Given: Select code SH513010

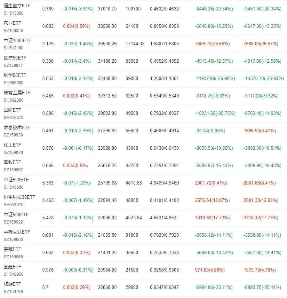Looking at the screenshot, I should pyautogui.click(x=14, y=205).
